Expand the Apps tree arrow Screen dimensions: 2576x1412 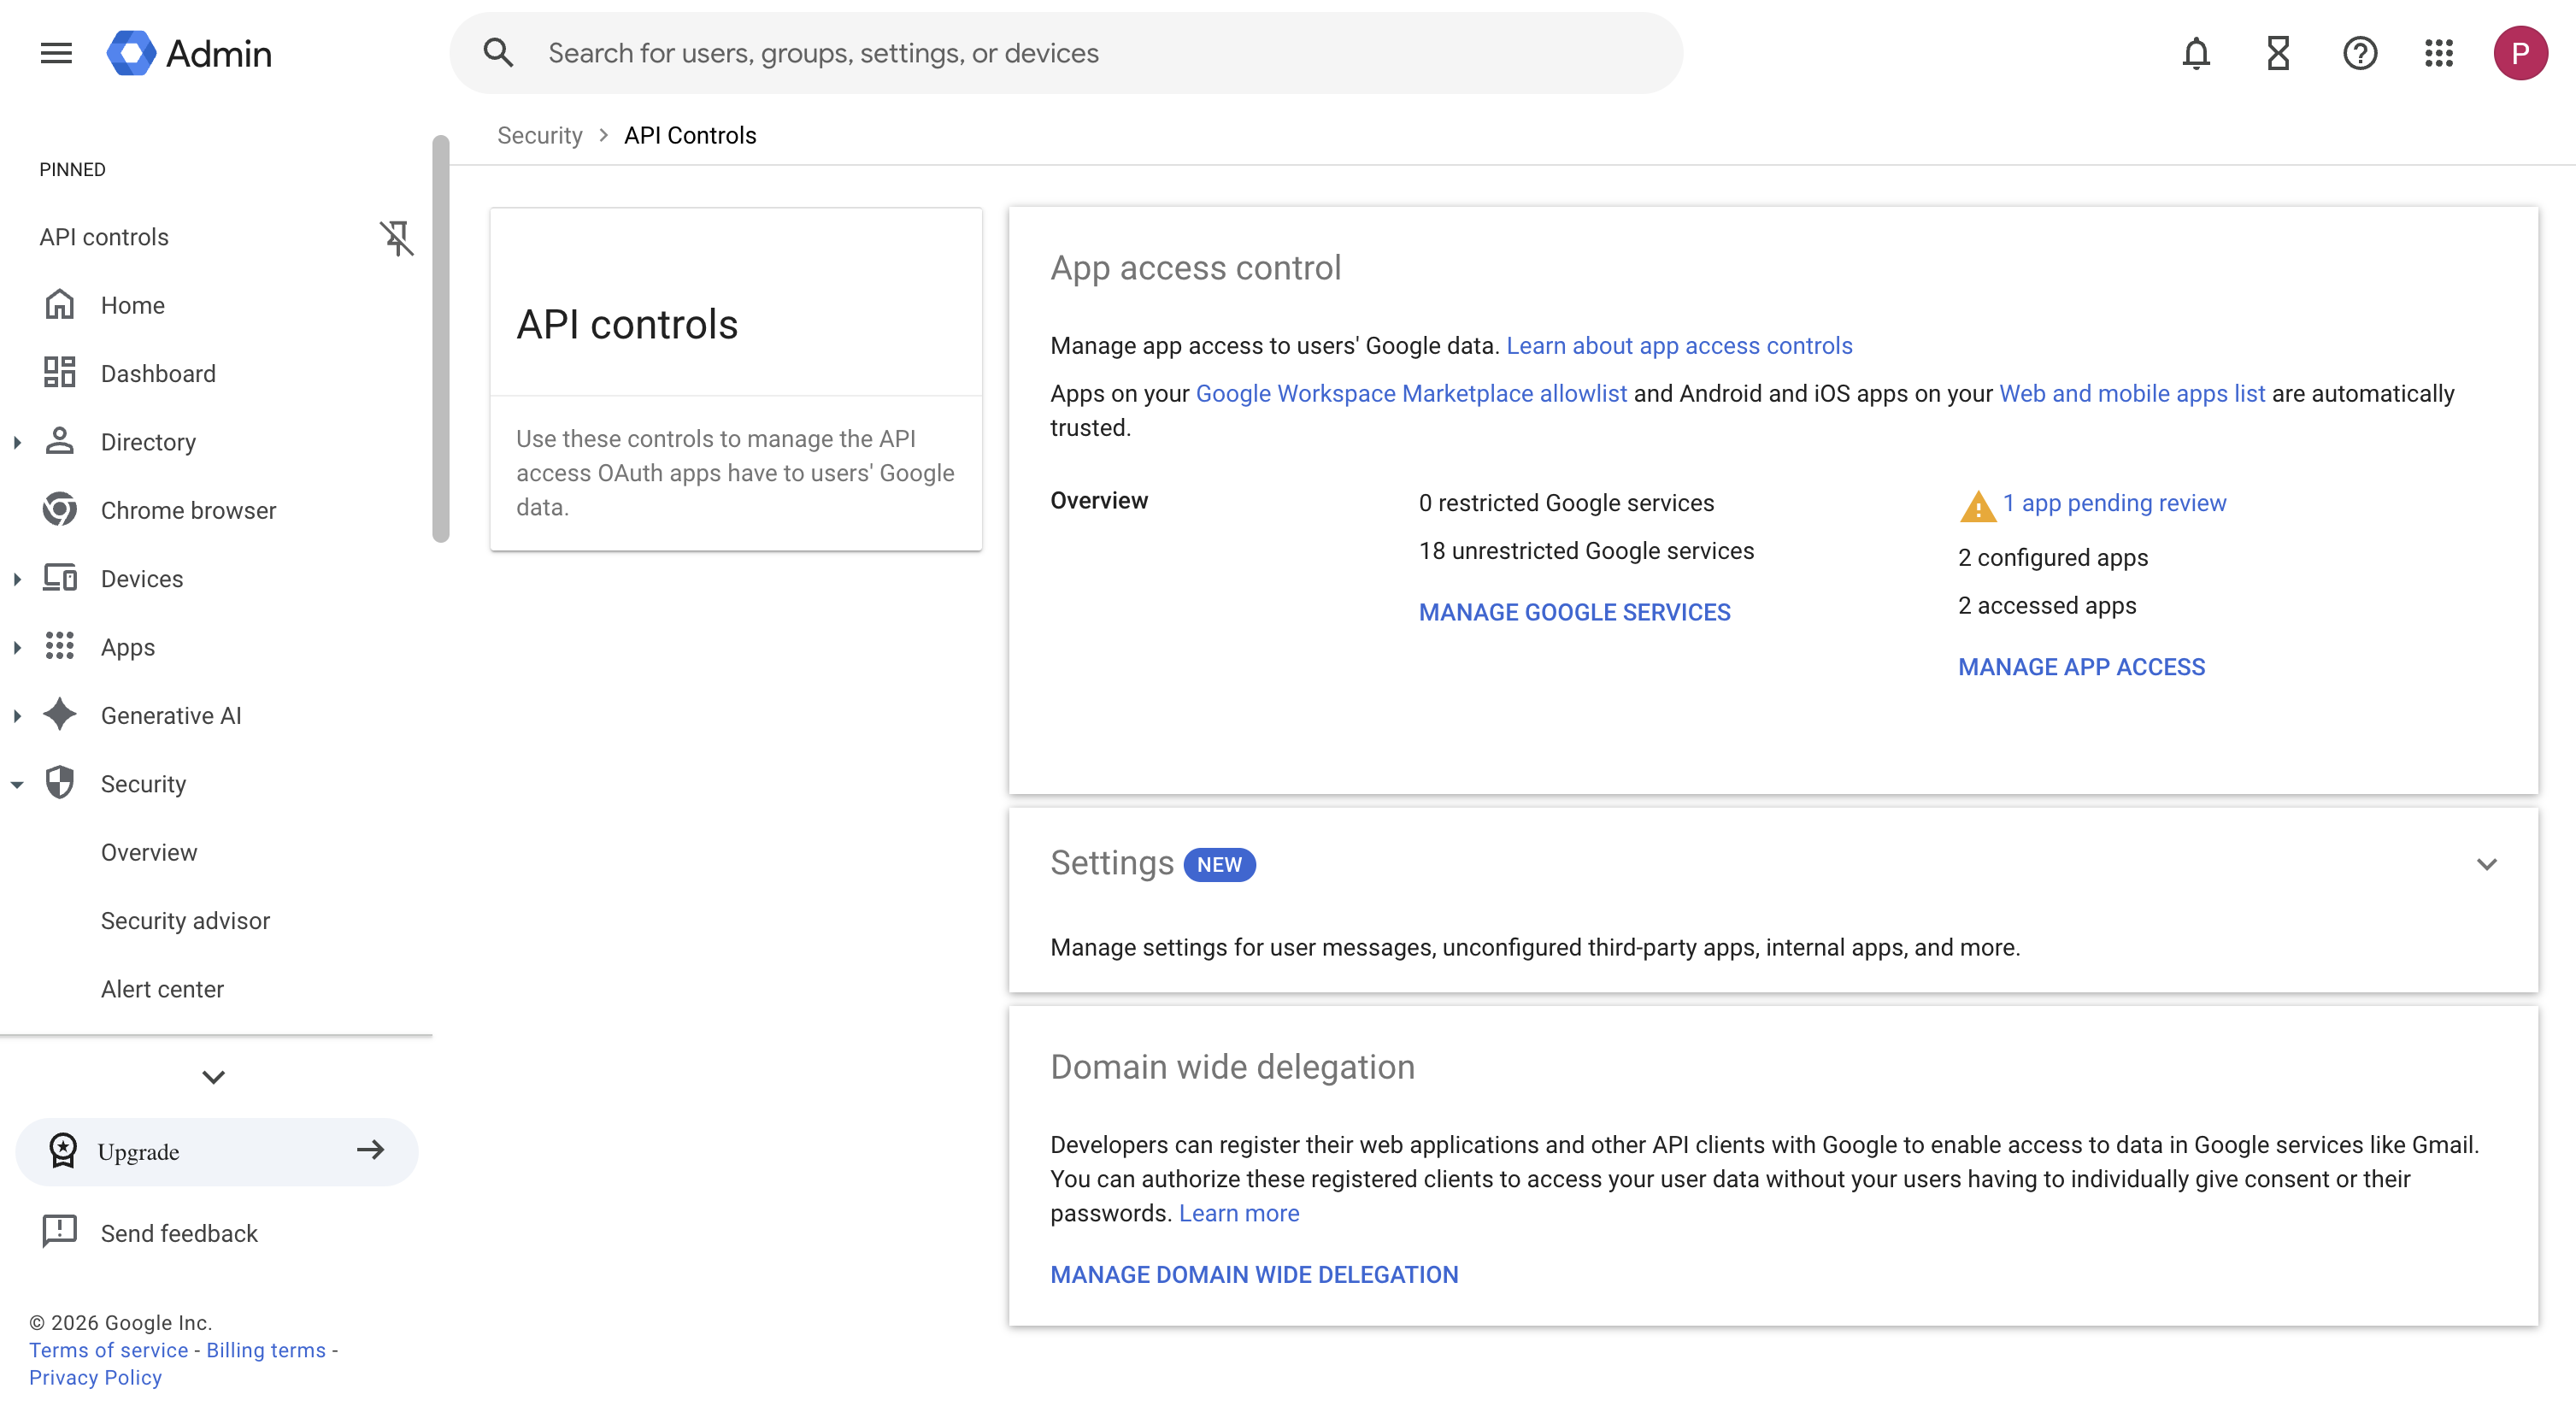17,647
